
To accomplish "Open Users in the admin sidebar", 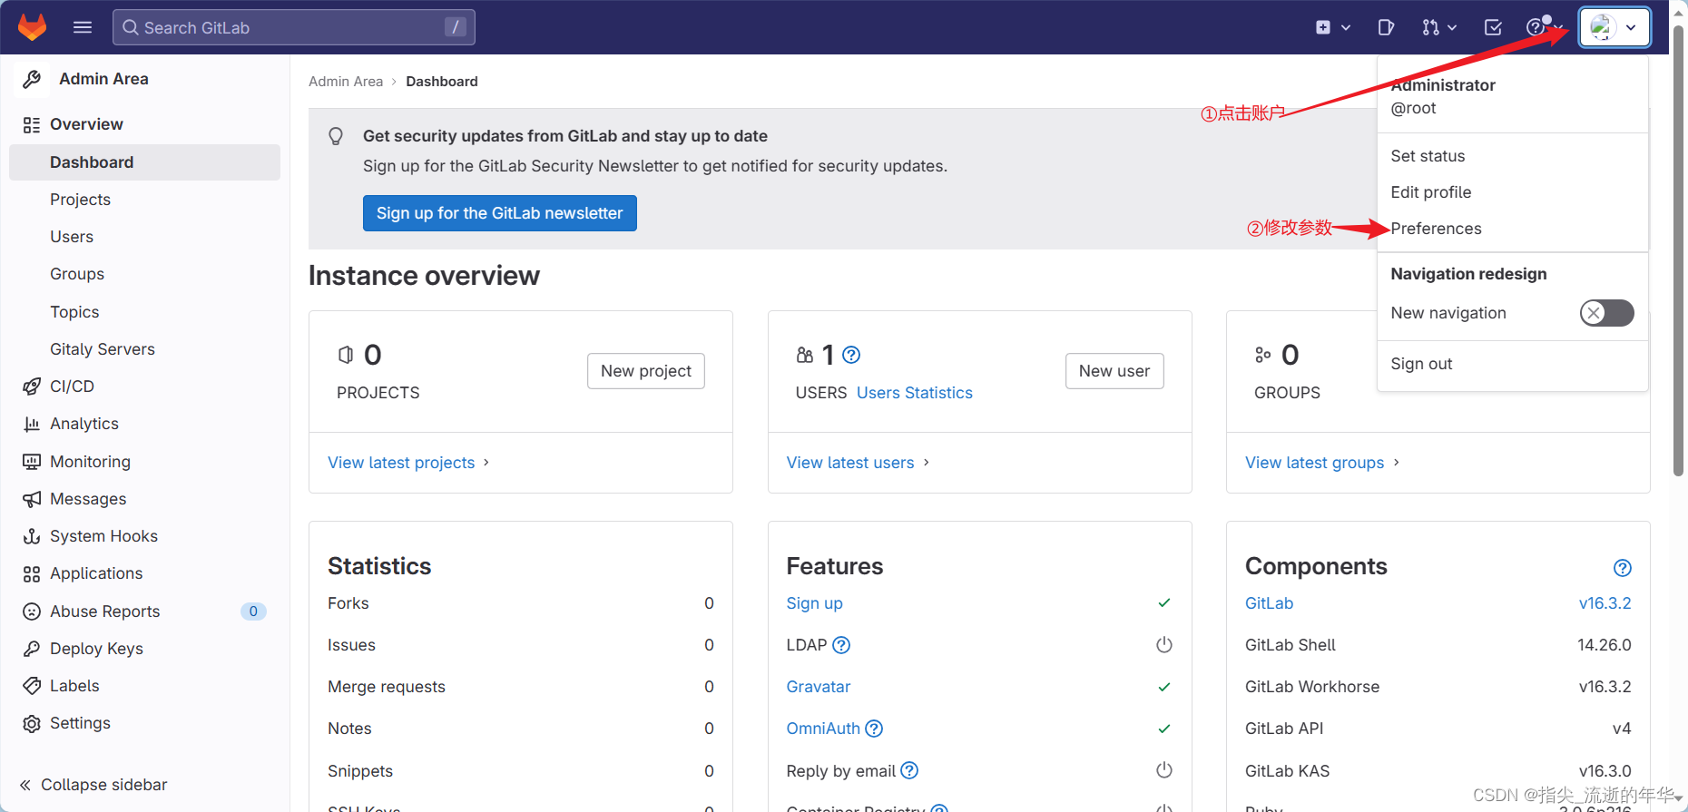I will tap(72, 237).
